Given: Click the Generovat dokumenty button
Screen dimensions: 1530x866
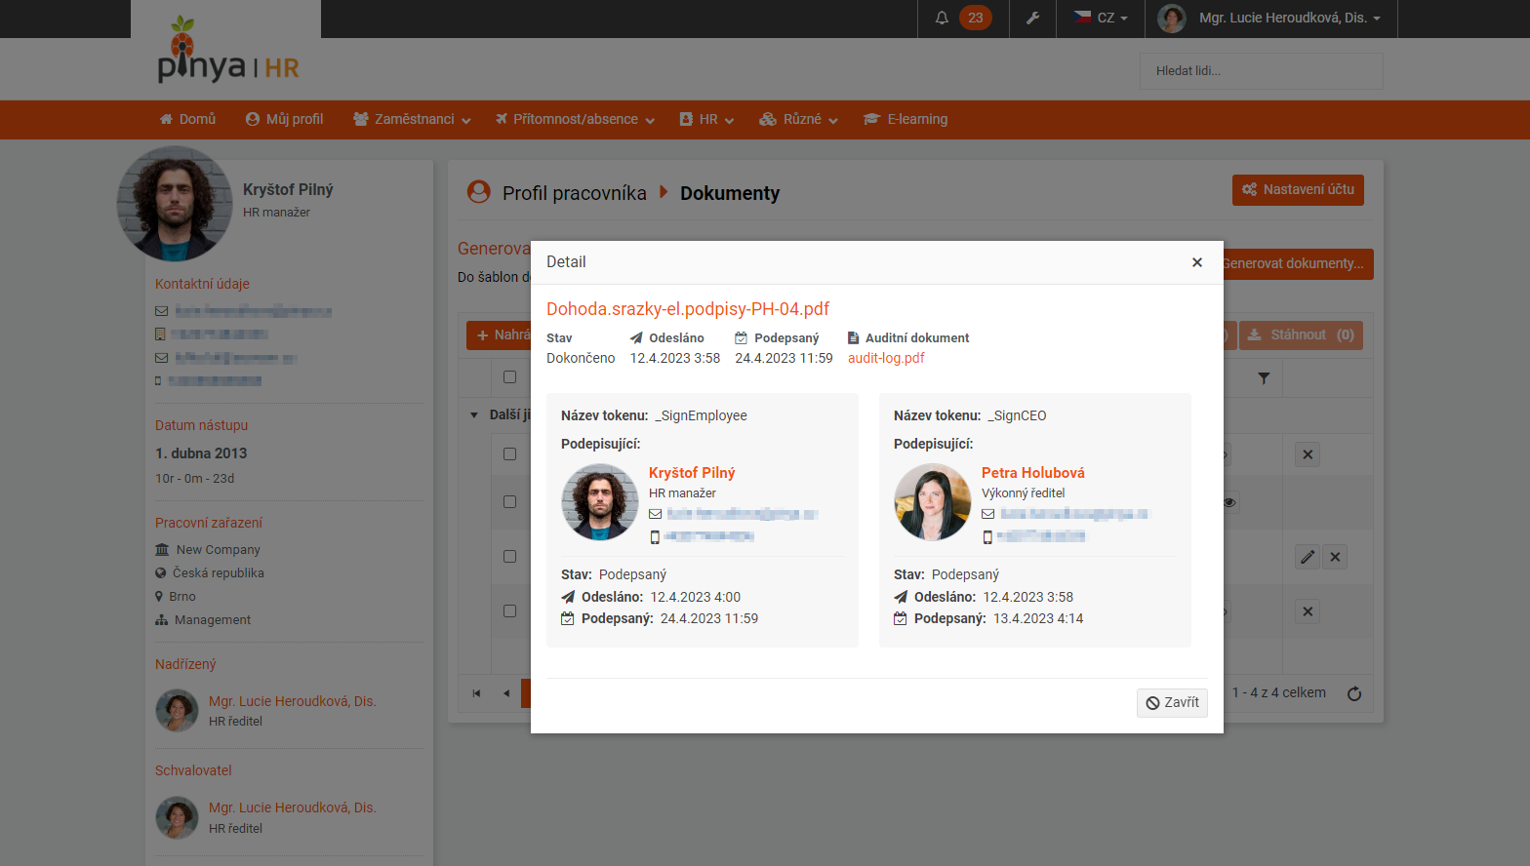Looking at the screenshot, I should (x=1298, y=264).
